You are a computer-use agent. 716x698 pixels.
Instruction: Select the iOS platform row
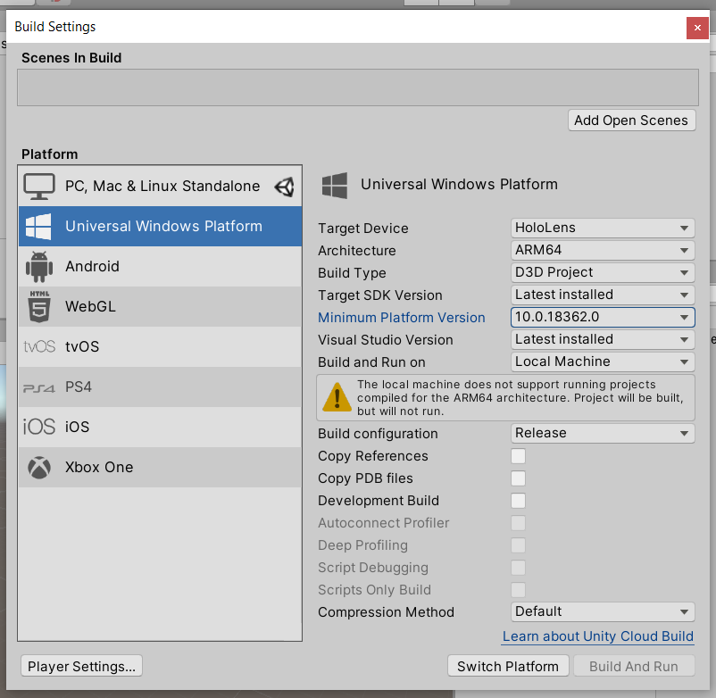click(x=160, y=428)
